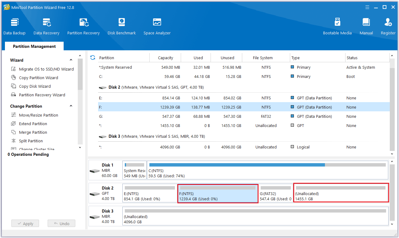Viewport: 399px width, 238px height.
Task: Click 0 Operations Pending text
Action: [28, 154]
